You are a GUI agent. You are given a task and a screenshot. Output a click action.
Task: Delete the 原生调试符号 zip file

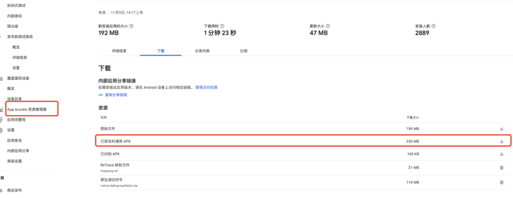pyautogui.click(x=502, y=182)
